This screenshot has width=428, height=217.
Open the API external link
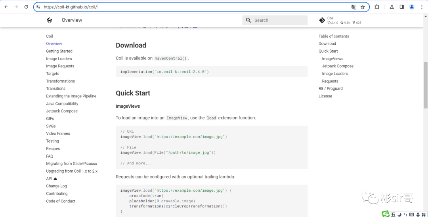coord(52,179)
